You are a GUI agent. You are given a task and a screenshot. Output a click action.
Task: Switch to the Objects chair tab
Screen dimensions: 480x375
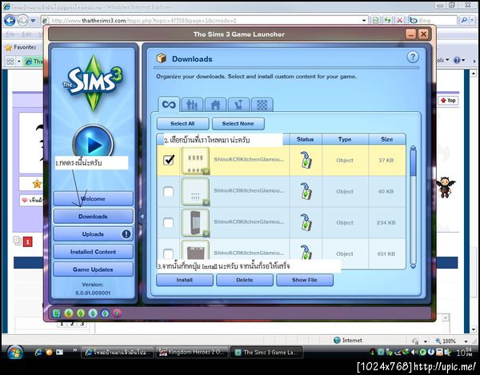[x=238, y=106]
